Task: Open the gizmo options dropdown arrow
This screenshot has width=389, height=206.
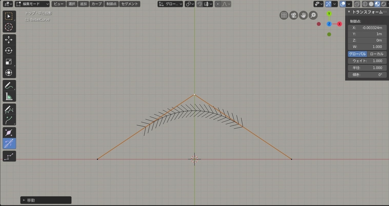Action: 335,4
